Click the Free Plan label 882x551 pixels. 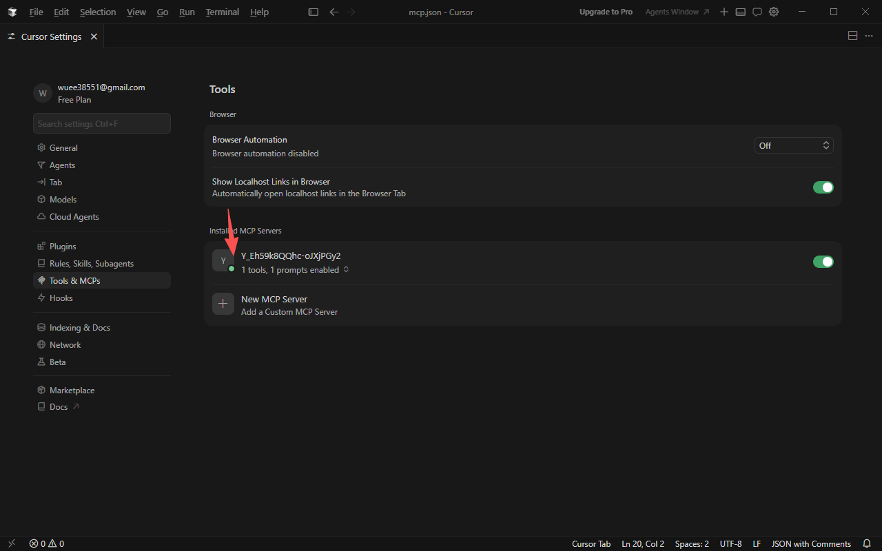tap(74, 100)
